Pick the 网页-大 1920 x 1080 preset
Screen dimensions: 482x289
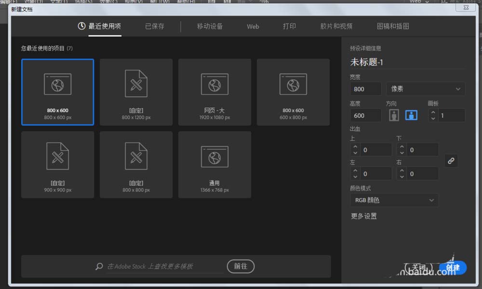click(x=214, y=92)
